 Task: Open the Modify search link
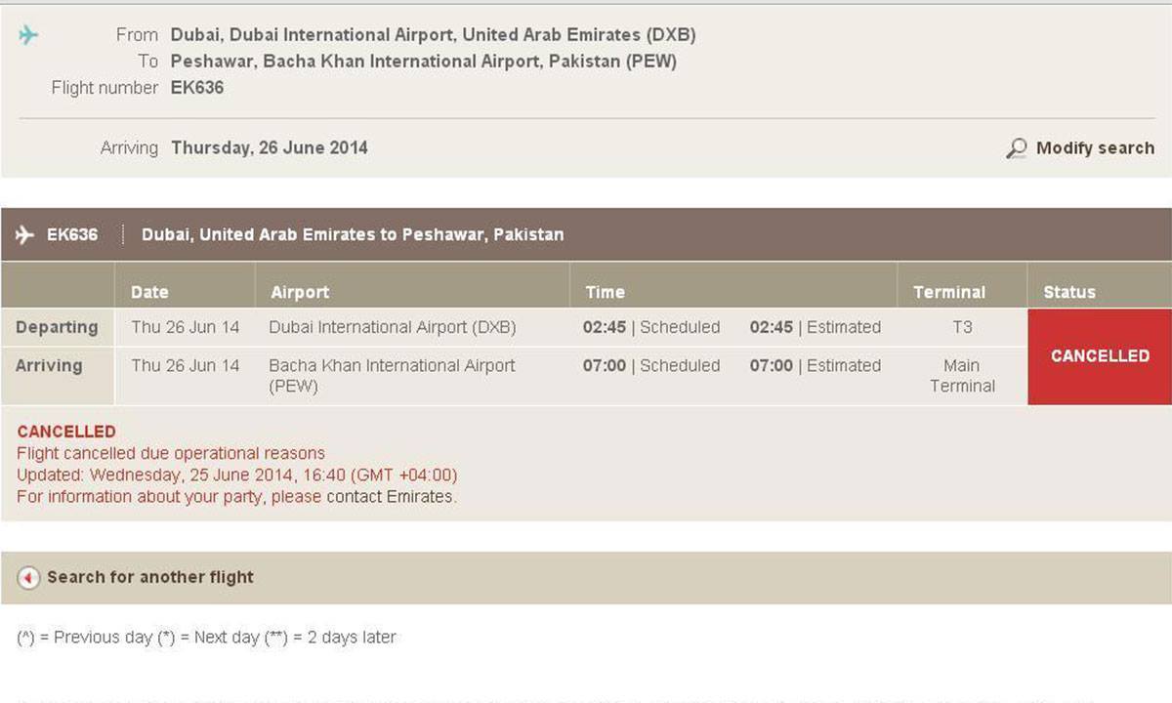tap(1094, 148)
